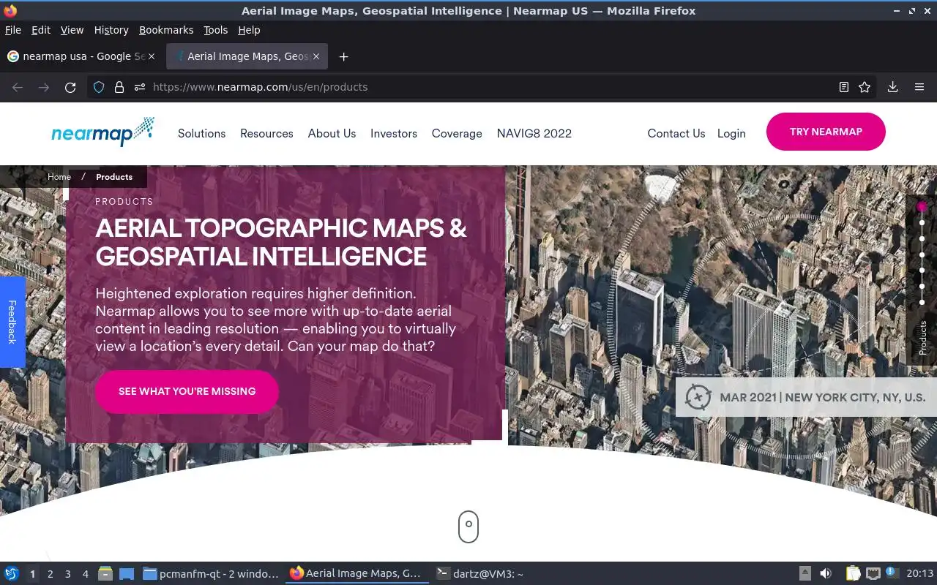Click the Home breadcrumb link
Image resolution: width=937 pixels, height=585 pixels.
coord(59,177)
